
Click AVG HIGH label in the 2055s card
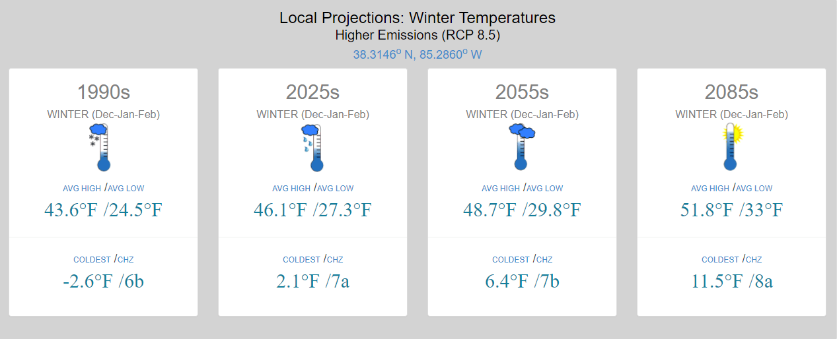coord(501,189)
